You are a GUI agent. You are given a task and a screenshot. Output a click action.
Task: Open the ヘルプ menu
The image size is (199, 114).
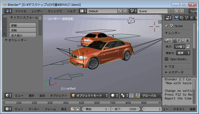[x=71, y=11]
